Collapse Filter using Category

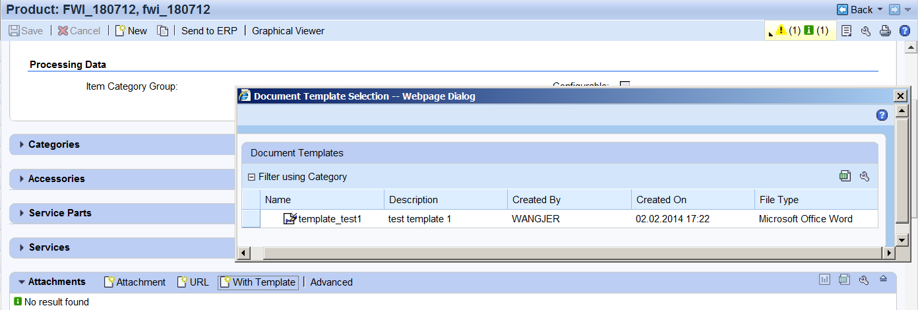251,177
